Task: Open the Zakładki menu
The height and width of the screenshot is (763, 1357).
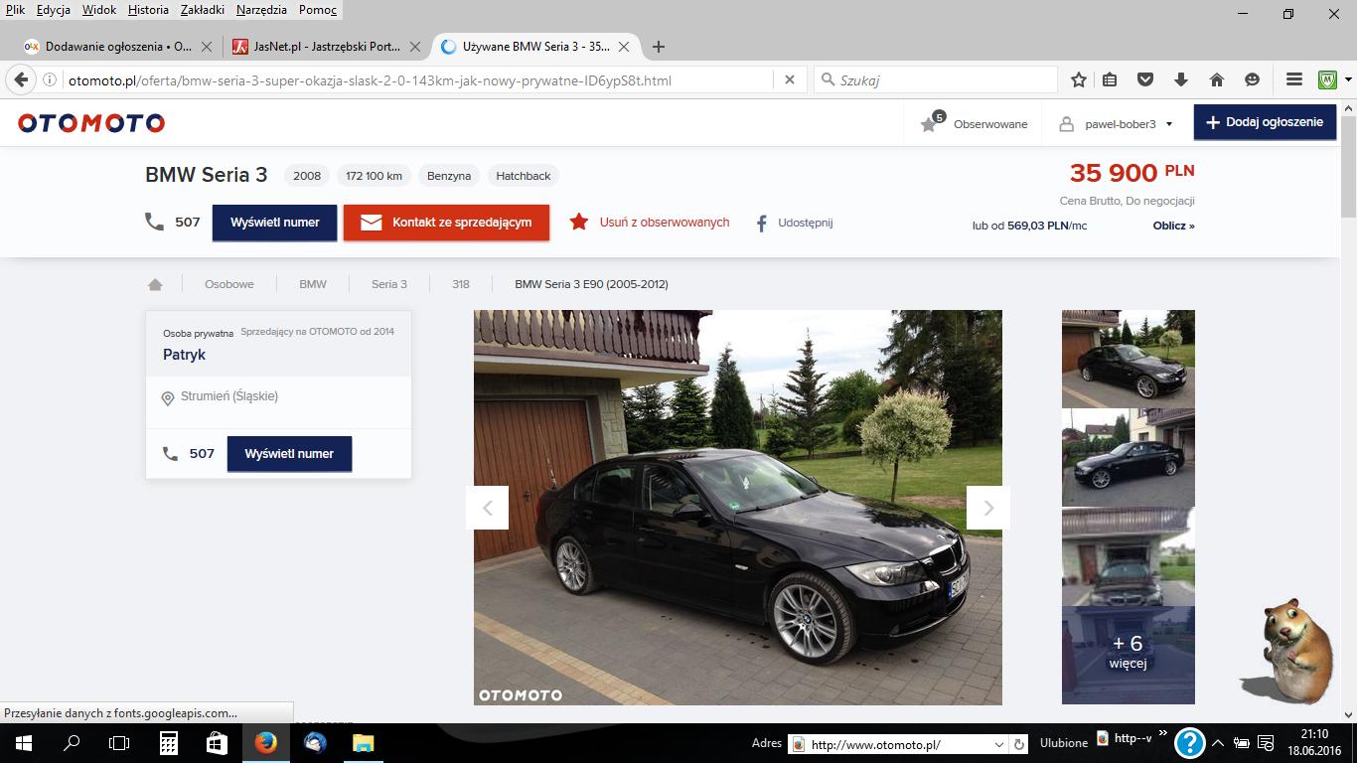Action: (x=203, y=10)
